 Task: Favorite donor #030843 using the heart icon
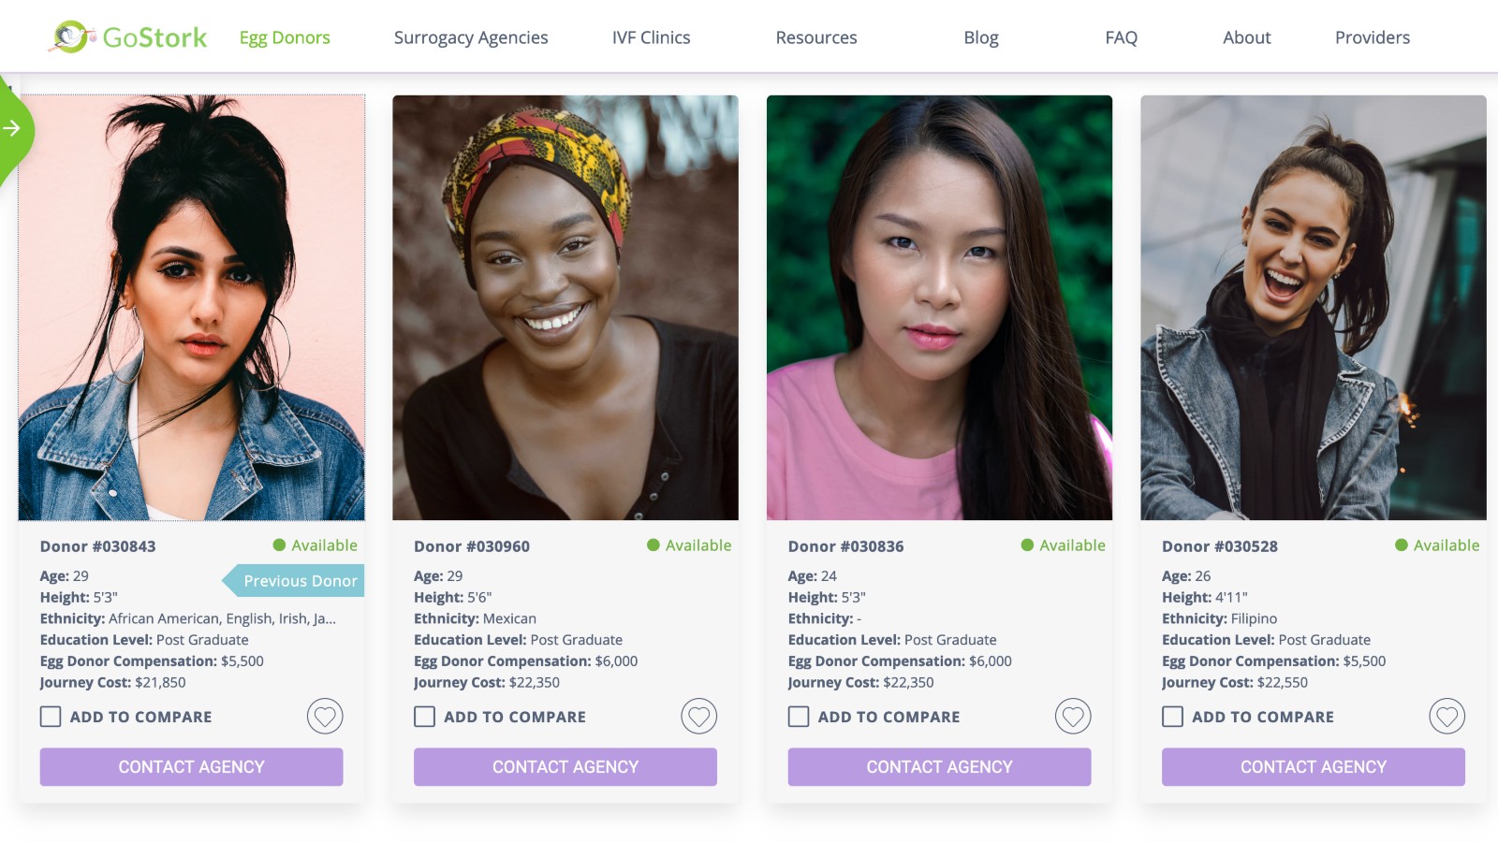click(x=325, y=716)
